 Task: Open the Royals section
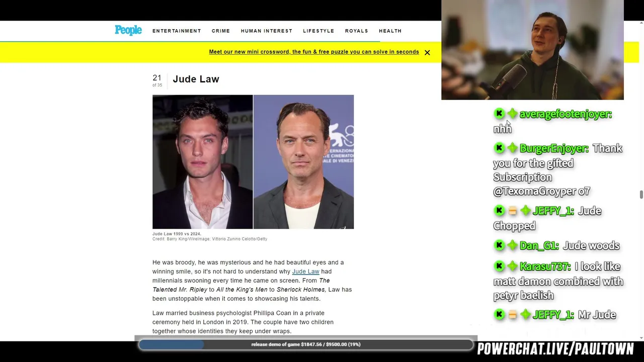pos(357,31)
